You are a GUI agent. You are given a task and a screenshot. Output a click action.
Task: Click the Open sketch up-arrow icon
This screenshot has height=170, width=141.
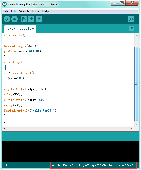(x=31, y=19)
